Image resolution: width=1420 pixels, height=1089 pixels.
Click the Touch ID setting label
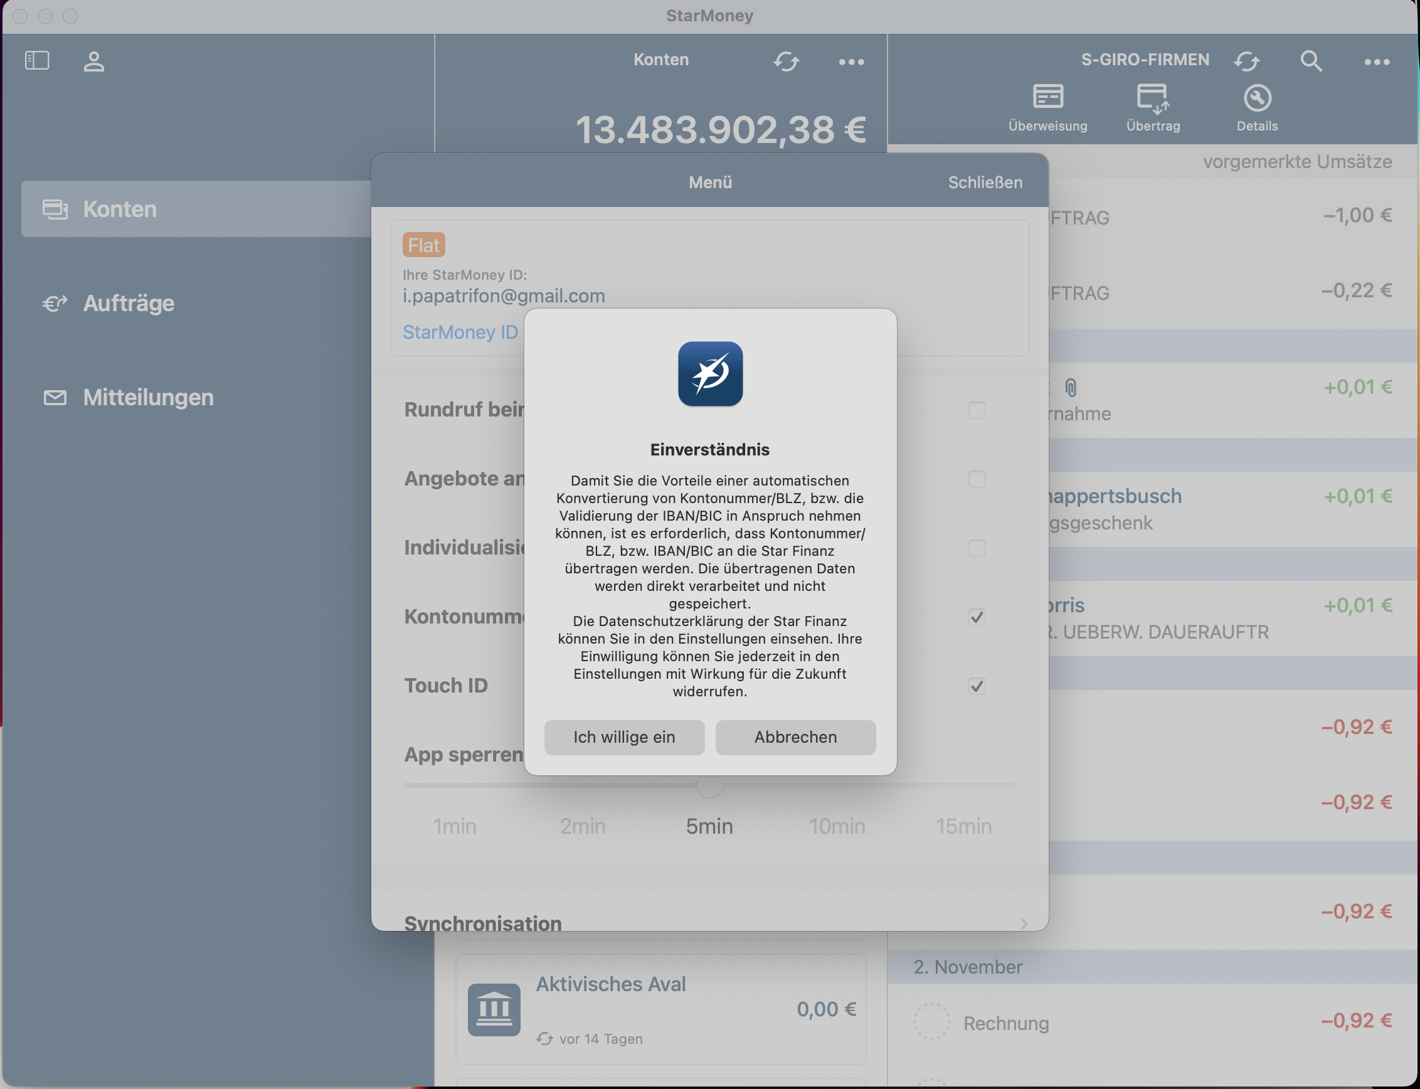(x=446, y=686)
